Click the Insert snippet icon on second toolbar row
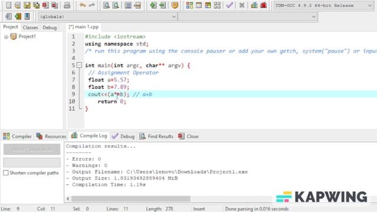This screenshot has width=377, height=212. pyautogui.click(x=8, y=16)
